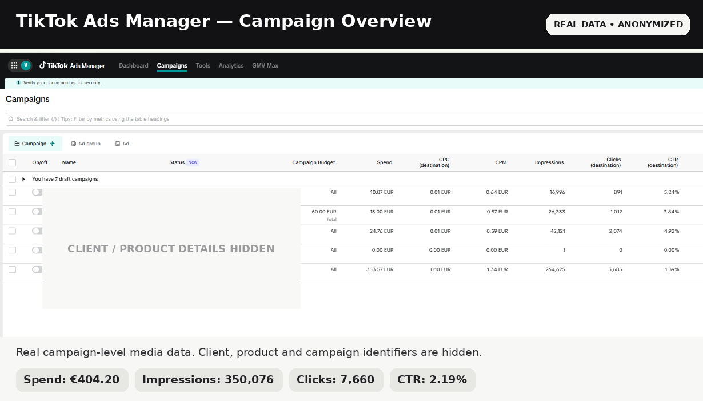Select checkbox for the 10.87 EUR spend row

click(13, 192)
